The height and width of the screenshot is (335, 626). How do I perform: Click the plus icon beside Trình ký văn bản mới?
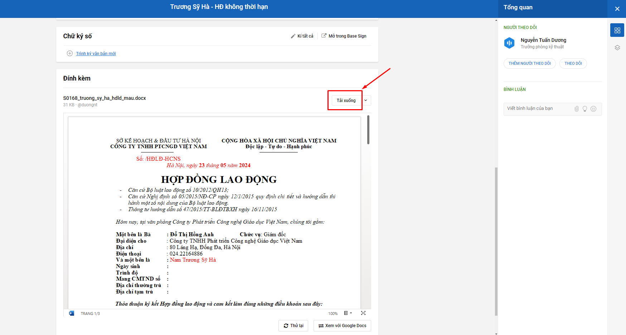70,54
